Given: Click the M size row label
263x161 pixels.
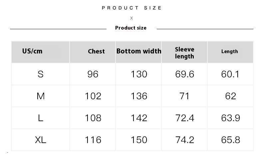Looking at the screenshot, I should pos(41,96).
